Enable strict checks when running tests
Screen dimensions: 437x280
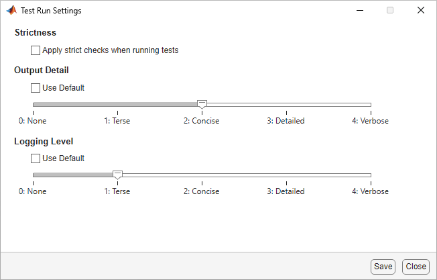pyautogui.click(x=36, y=50)
